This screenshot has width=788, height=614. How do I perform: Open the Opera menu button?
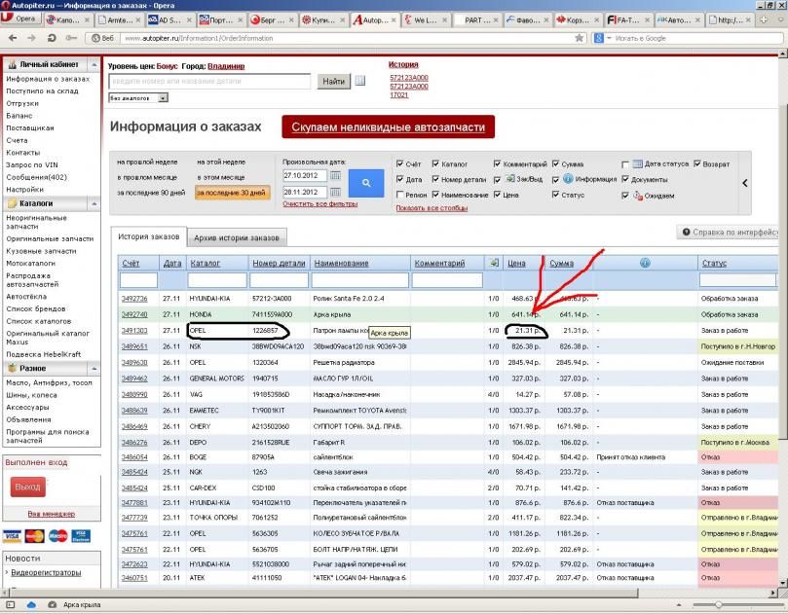pos(20,19)
